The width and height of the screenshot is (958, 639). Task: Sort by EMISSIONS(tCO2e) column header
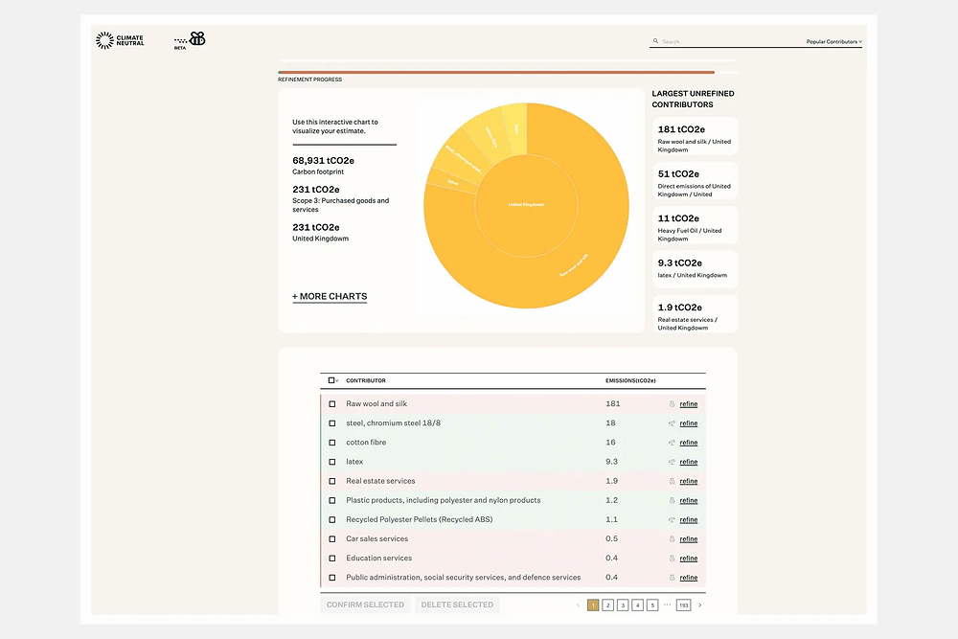[630, 380]
